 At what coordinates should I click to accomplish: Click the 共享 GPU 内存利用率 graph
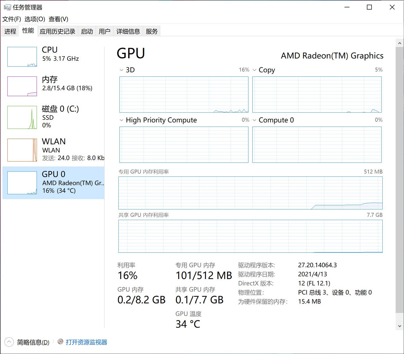tap(251, 236)
